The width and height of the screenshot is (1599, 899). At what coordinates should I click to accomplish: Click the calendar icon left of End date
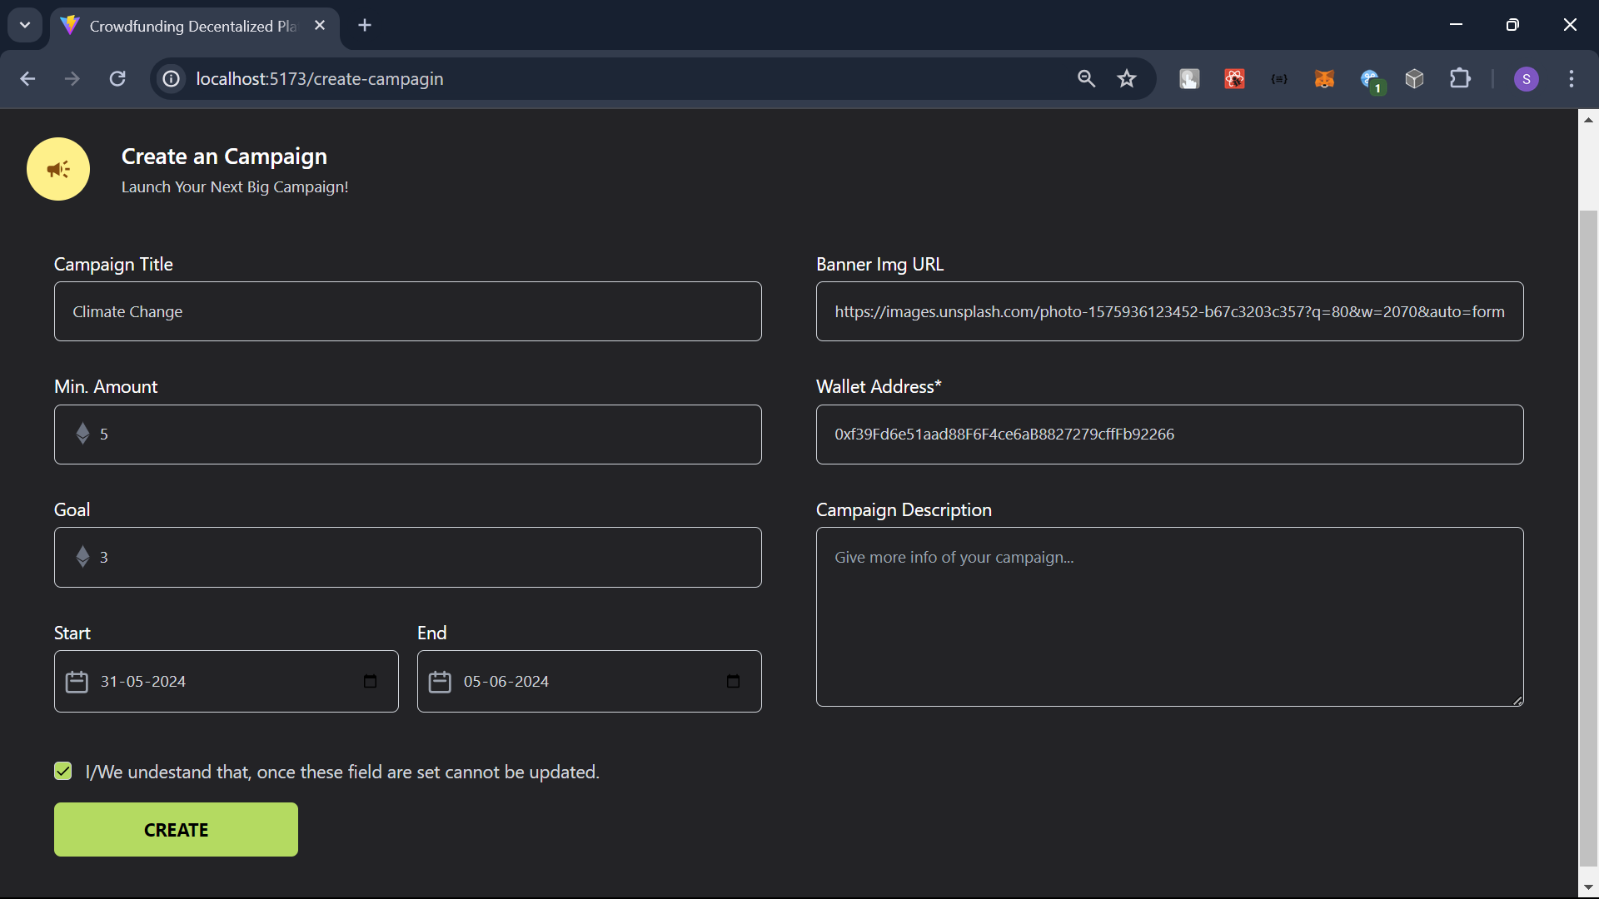pos(440,682)
